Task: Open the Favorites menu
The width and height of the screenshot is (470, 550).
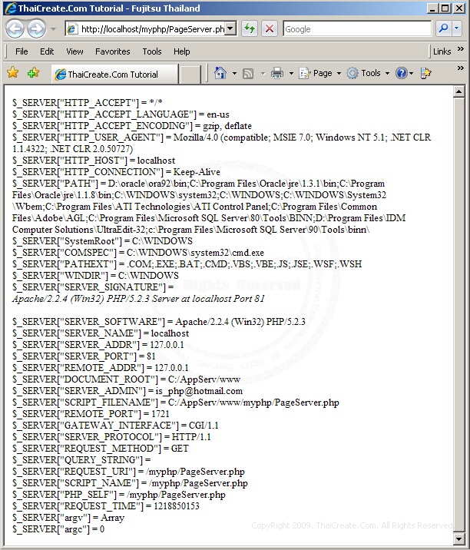Action: pyautogui.click(x=113, y=51)
